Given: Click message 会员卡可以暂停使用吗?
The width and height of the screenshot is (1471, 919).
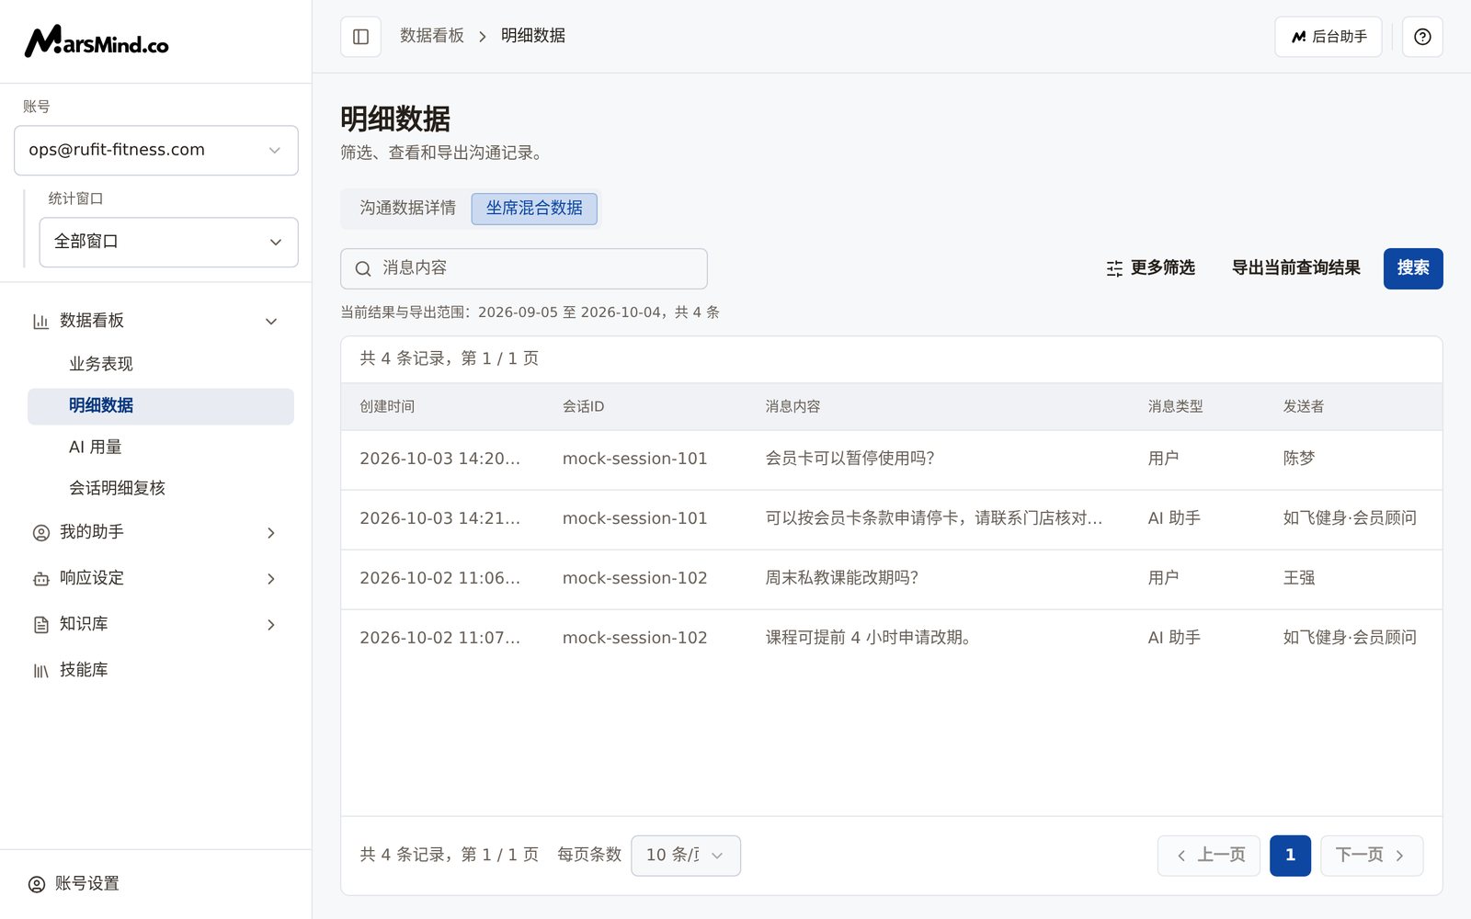Looking at the screenshot, I should click(850, 459).
